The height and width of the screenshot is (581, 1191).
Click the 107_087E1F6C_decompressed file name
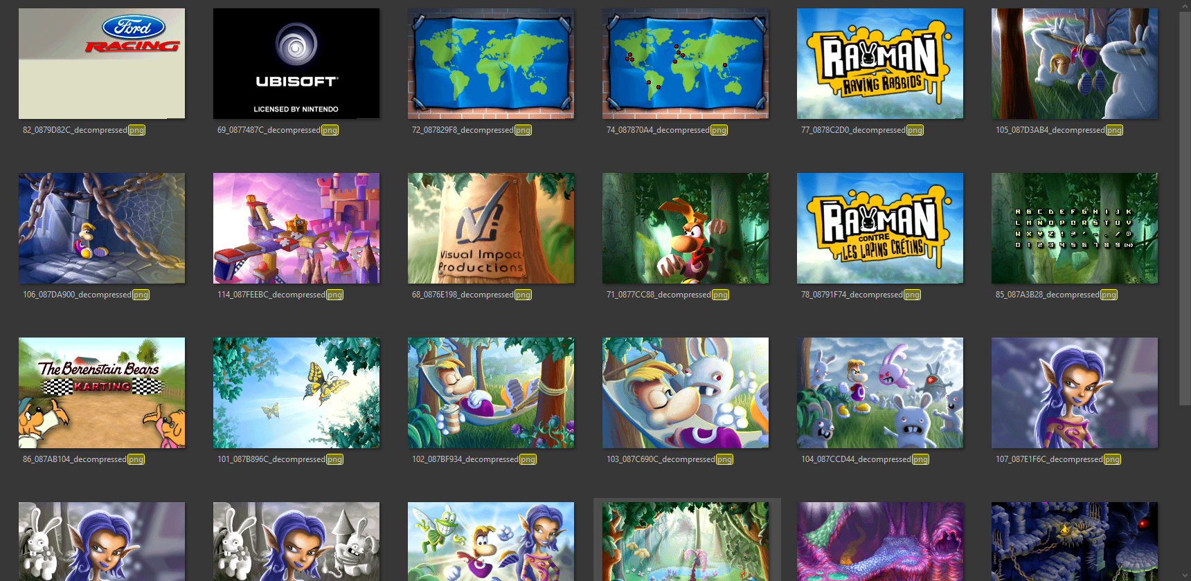coord(1049,459)
